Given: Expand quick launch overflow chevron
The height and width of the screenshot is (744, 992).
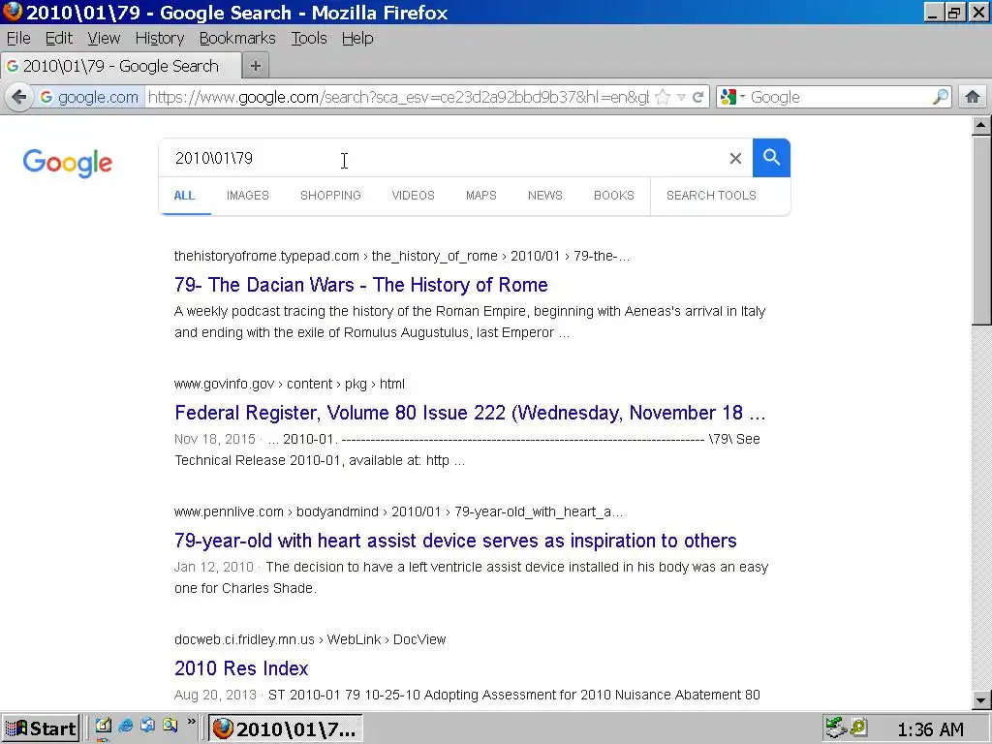Looking at the screenshot, I should (x=192, y=721).
